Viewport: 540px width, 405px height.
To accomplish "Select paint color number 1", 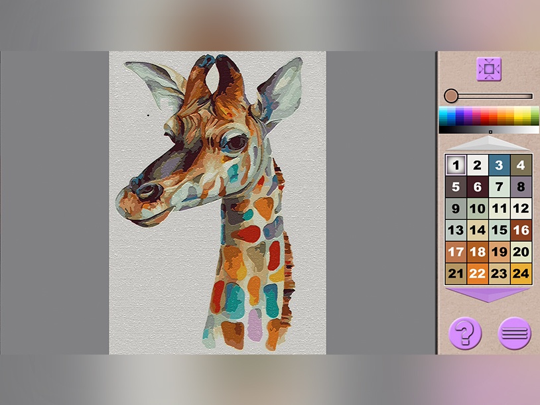I will pos(456,165).
